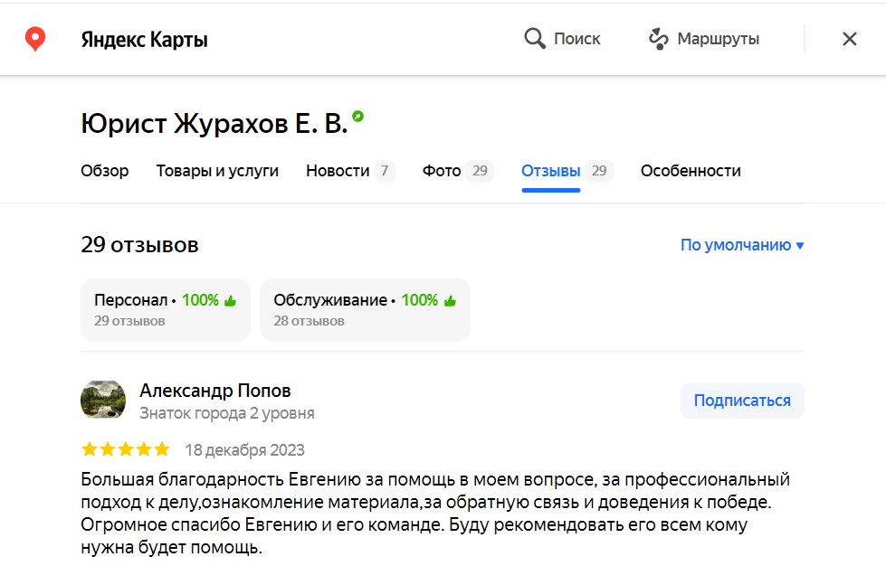Switch to the Обзор tab

click(105, 170)
